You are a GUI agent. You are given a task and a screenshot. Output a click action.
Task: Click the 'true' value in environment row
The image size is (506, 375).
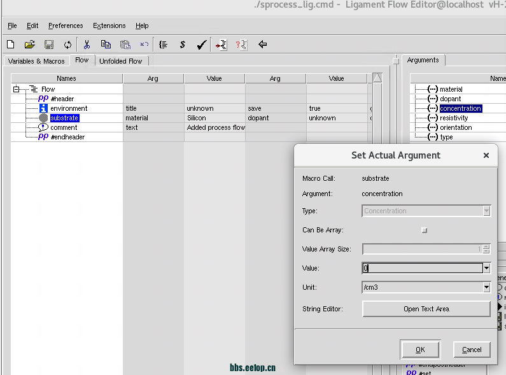pyautogui.click(x=337, y=108)
